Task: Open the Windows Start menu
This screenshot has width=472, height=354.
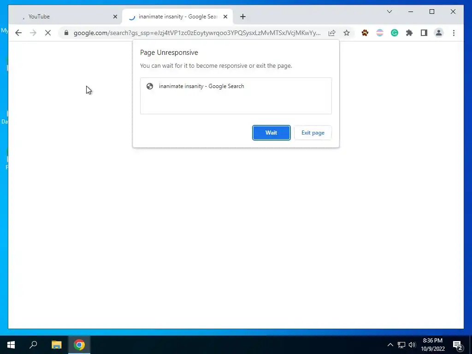Action: tap(11, 345)
